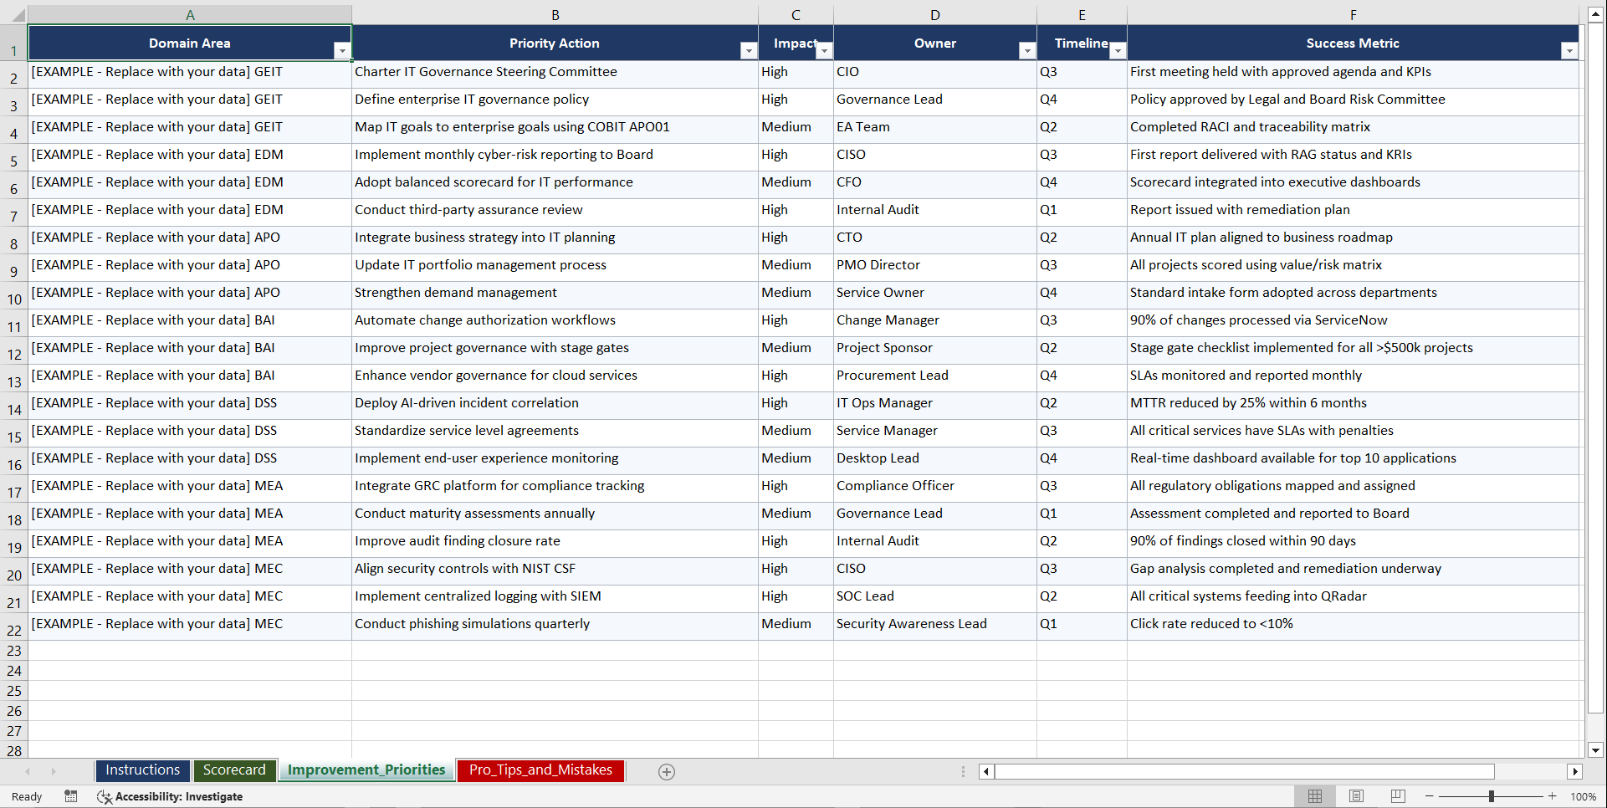Click the Accessibility checker icon

click(x=105, y=796)
